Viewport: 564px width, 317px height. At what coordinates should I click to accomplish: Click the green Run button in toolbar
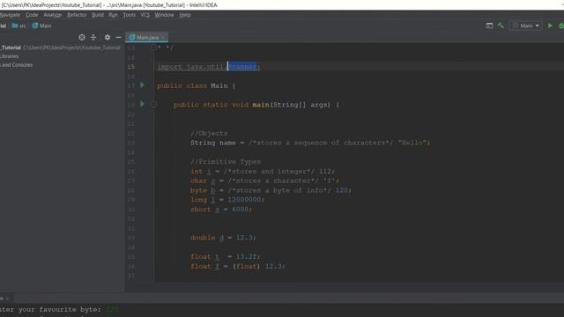pyautogui.click(x=550, y=26)
